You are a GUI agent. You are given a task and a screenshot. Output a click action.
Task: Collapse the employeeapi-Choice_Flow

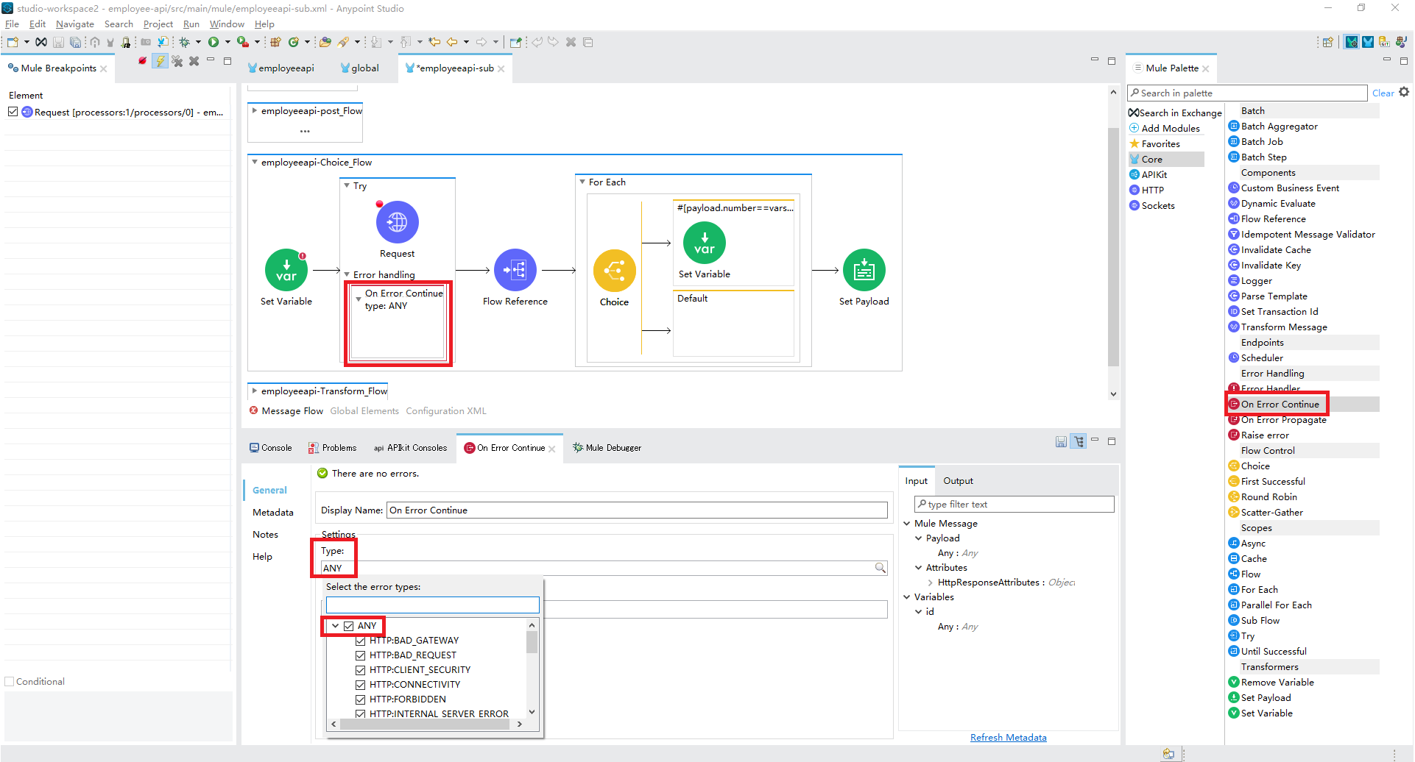point(255,163)
